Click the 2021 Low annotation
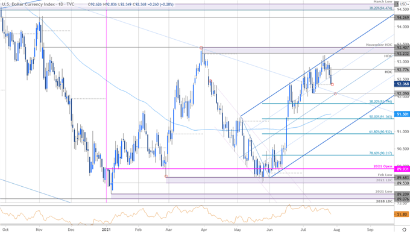 (x=384, y=192)
